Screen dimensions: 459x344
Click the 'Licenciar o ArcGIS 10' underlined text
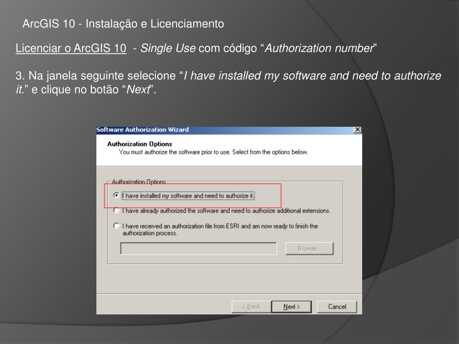pos(71,48)
